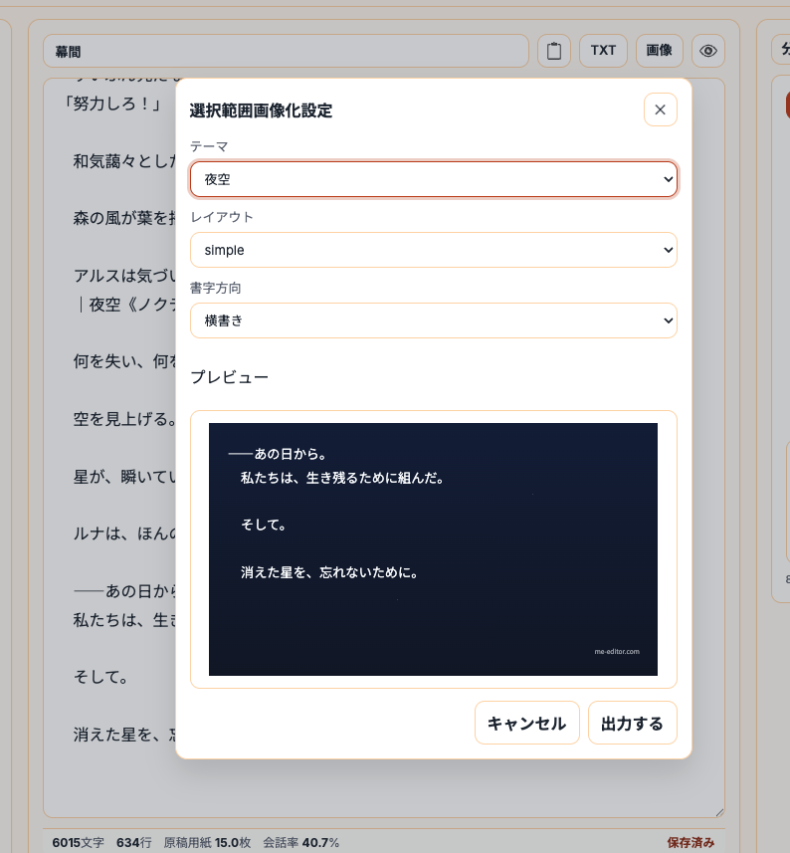The image size is (790, 853).
Task: Click the night-sky preview image
Action: click(433, 549)
